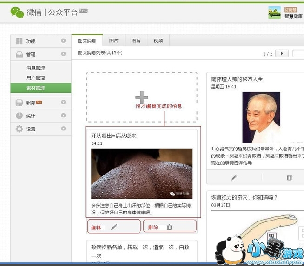Click trash icon under 南怀瑾大师的秘方大全

[x=289, y=177]
